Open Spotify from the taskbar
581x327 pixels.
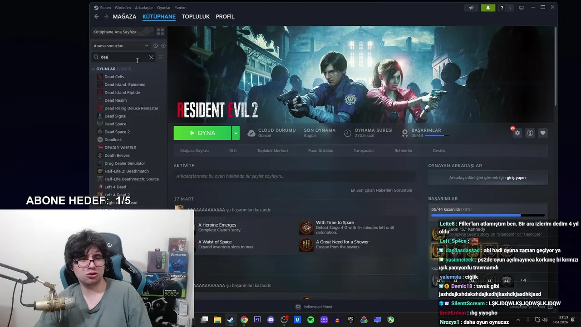tap(310, 320)
